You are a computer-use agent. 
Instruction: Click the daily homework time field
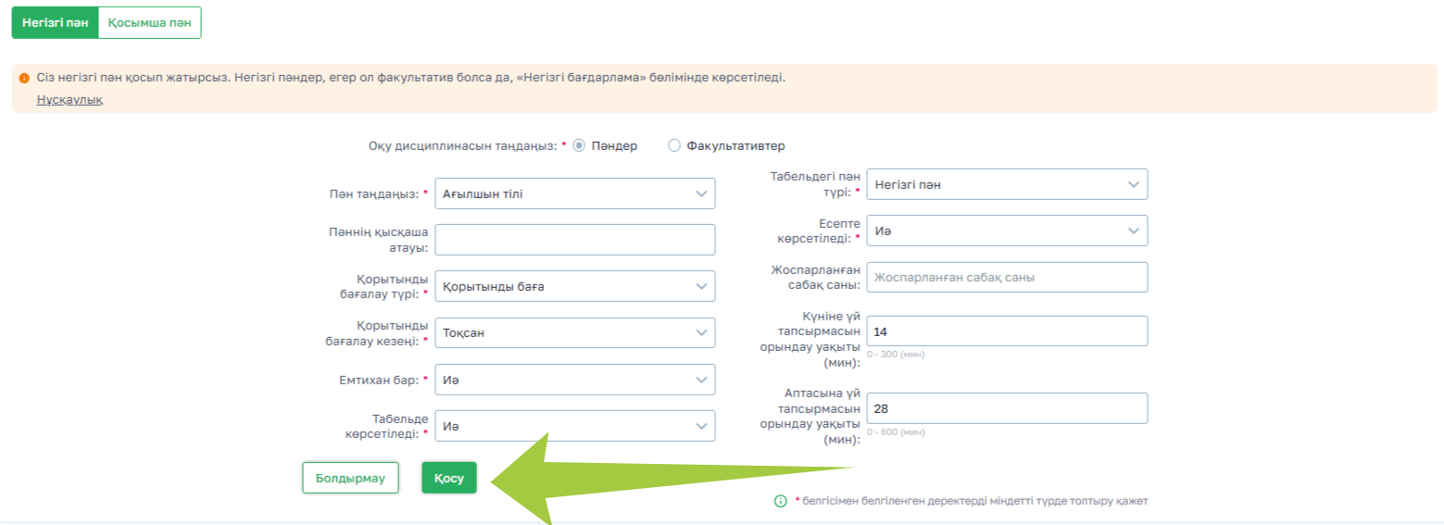pyautogui.click(x=1006, y=331)
